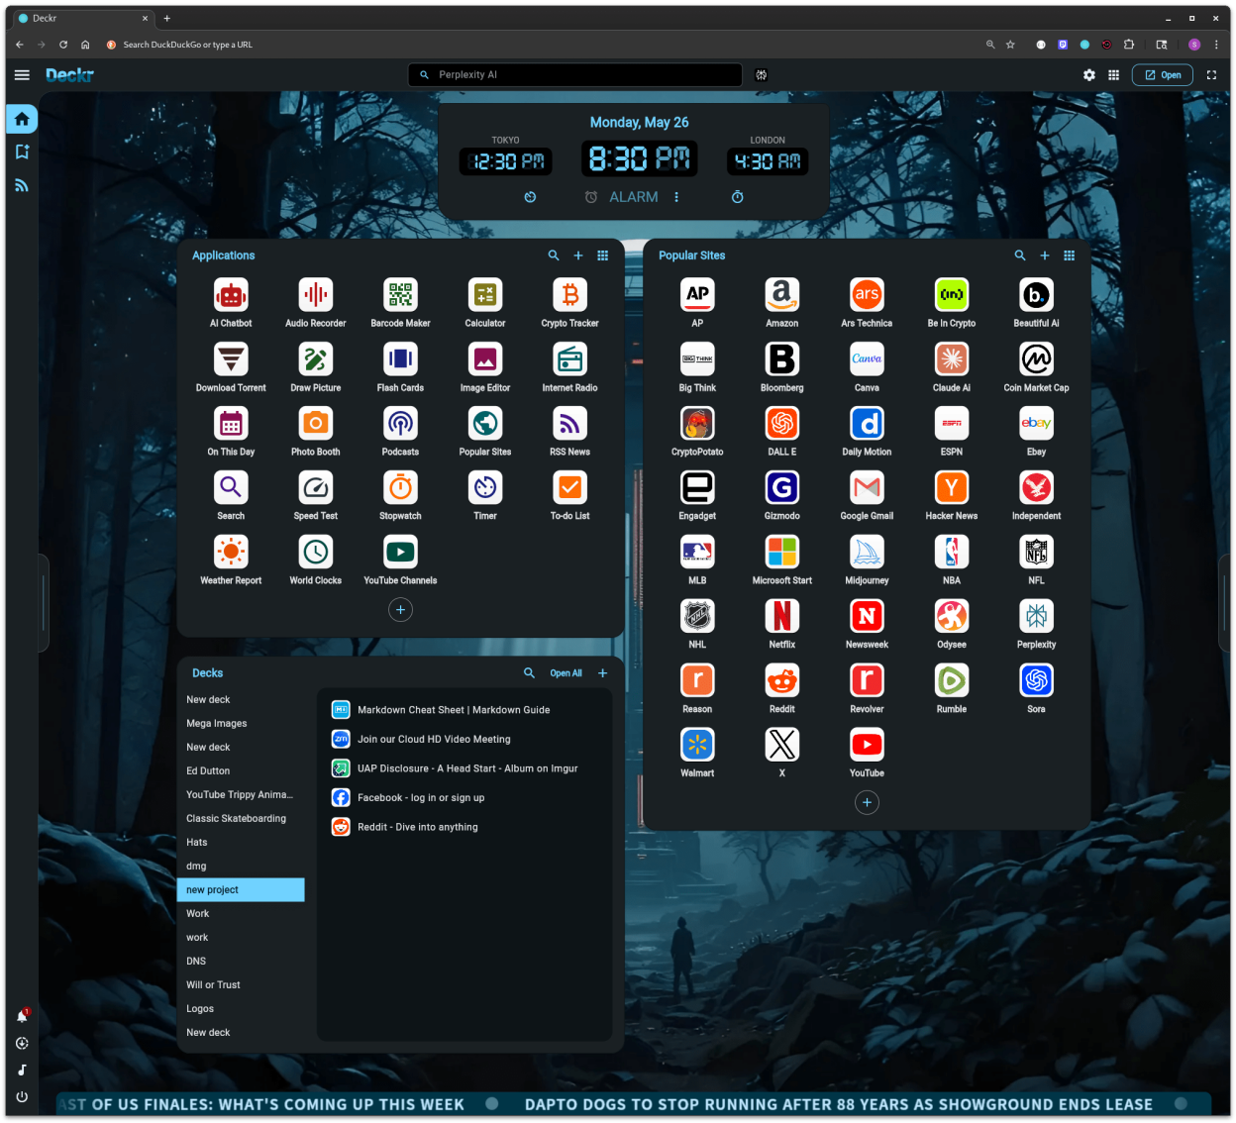Open the Barcode Maker app

coord(400,295)
